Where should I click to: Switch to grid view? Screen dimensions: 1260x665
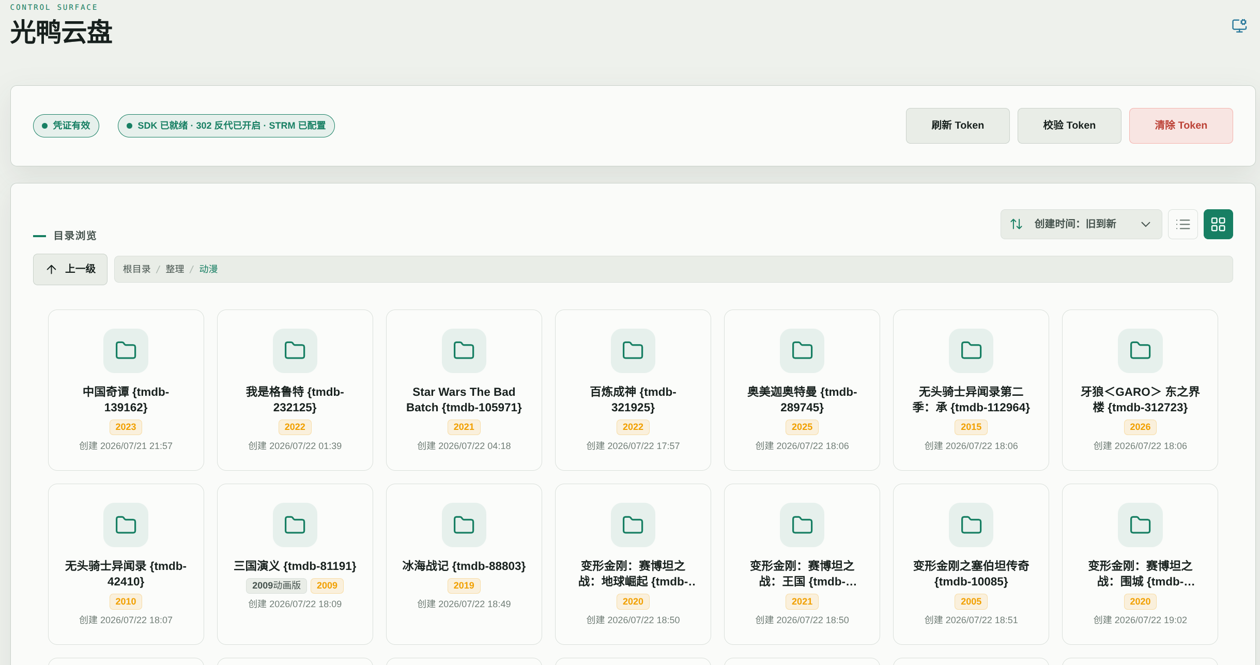pyautogui.click(x=1218, y=224)
